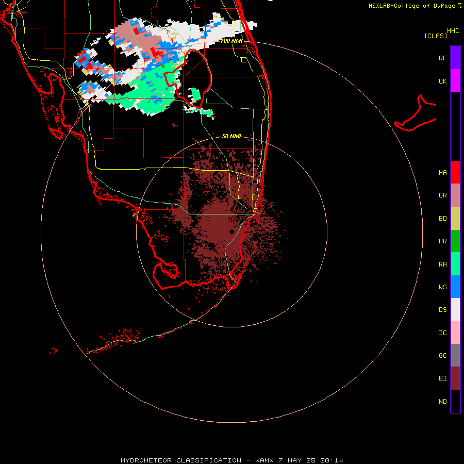Pick the yellow BD big drops swatch
Image resolution: width=464 pixels, height=464 pixels.
pos(455,219)
